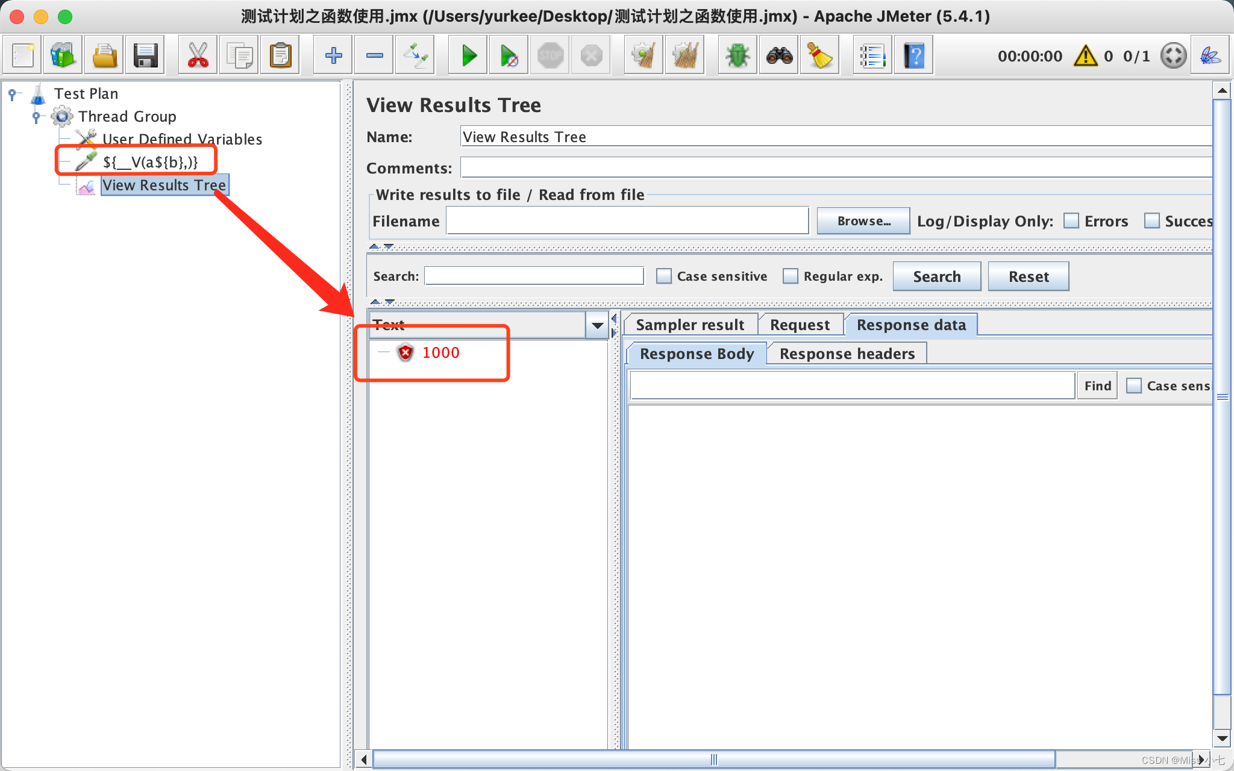
Task: Select the failed 1000 sample result
Action: point(440,352)
